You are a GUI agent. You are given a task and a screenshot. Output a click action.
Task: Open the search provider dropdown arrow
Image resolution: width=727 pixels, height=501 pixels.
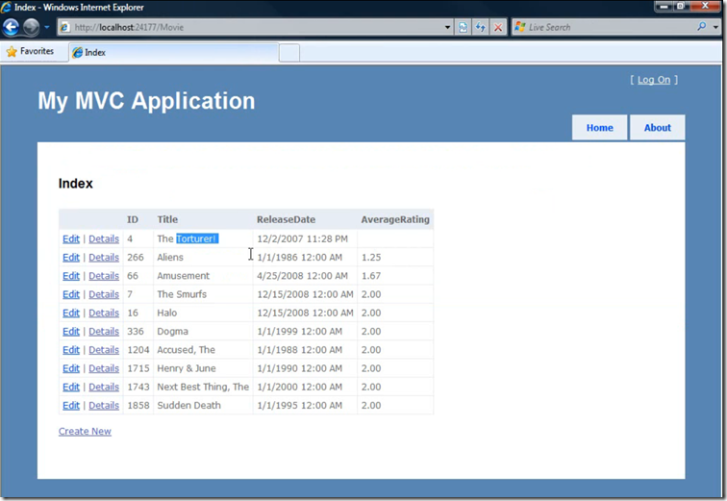(x=715, y=27)
